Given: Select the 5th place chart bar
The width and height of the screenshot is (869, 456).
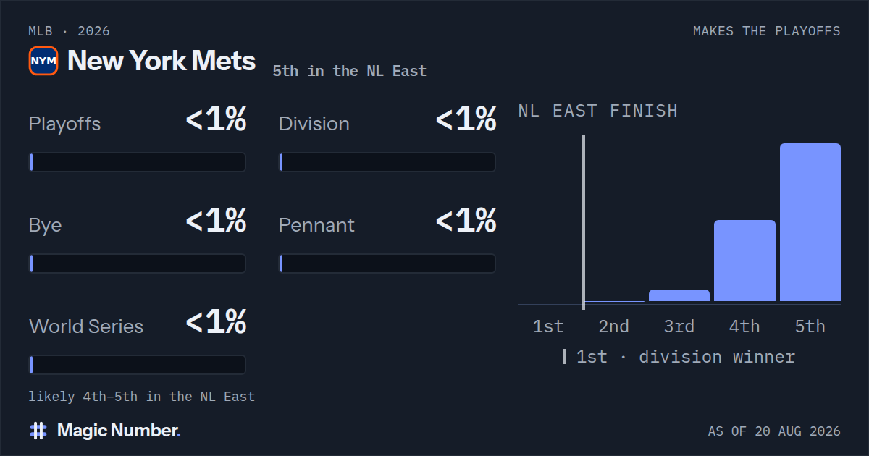Looking at the screenshot, I should (810, 222).
